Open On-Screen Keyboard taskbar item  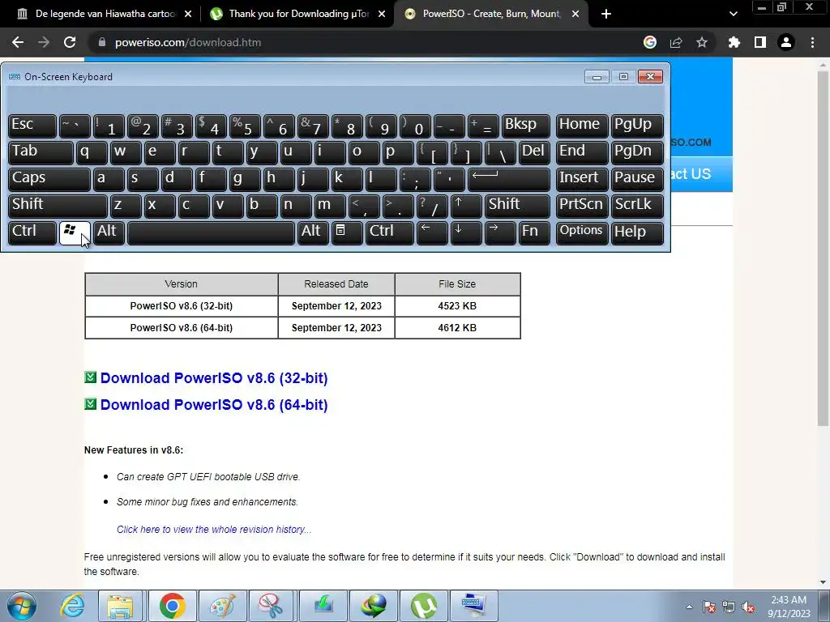(474, 606)
